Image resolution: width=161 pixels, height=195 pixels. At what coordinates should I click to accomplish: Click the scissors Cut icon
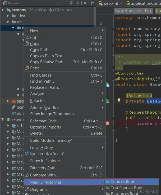click(27, 37)
